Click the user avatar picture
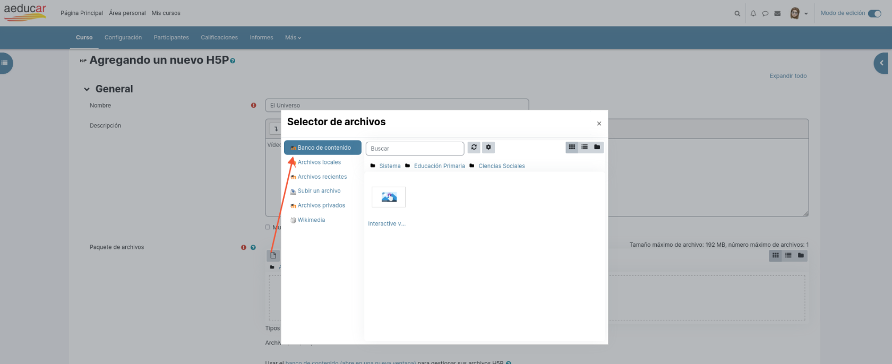This screenshot has width=892, height=364. pyautogui.click(x=795, y=13)
